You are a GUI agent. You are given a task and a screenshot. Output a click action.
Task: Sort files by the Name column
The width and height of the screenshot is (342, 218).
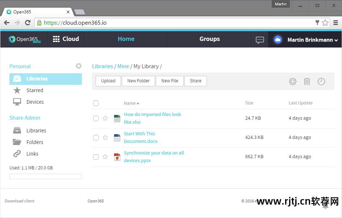tap(131, 103)
